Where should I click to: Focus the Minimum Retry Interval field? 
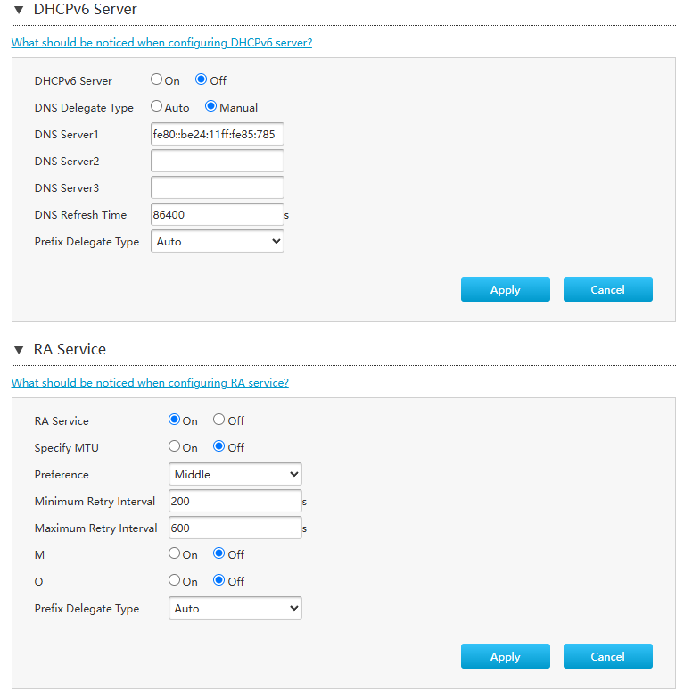point(235,502)
